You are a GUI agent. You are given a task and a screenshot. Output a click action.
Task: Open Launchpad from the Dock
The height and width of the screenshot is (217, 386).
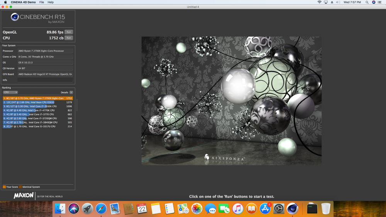coord(87,209)
